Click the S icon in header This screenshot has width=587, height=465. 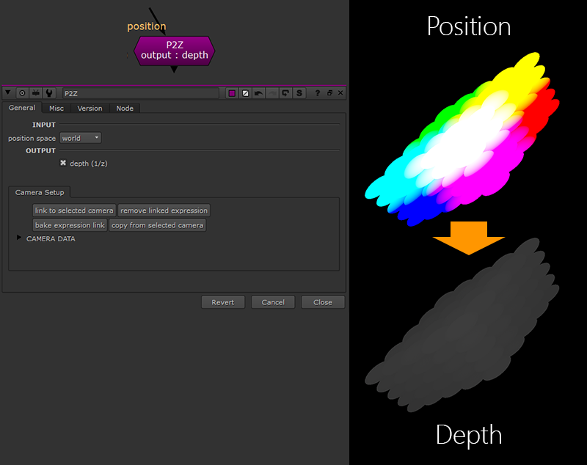(299, 93)
